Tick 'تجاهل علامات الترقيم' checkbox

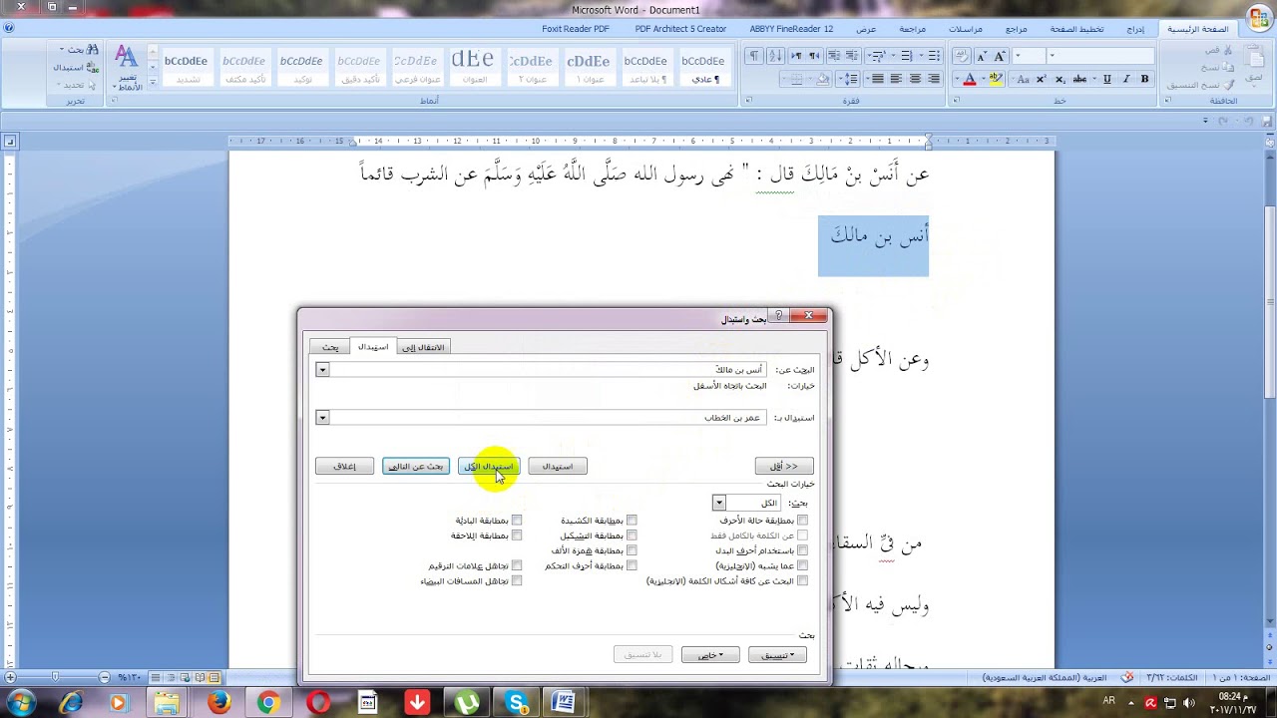(x=517, y=565)
